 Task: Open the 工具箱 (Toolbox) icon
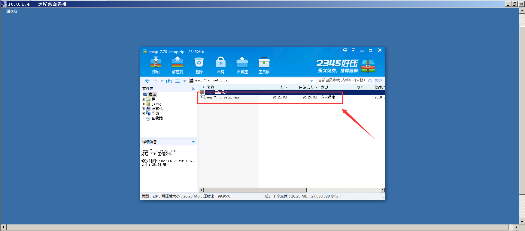pos(264,65)
